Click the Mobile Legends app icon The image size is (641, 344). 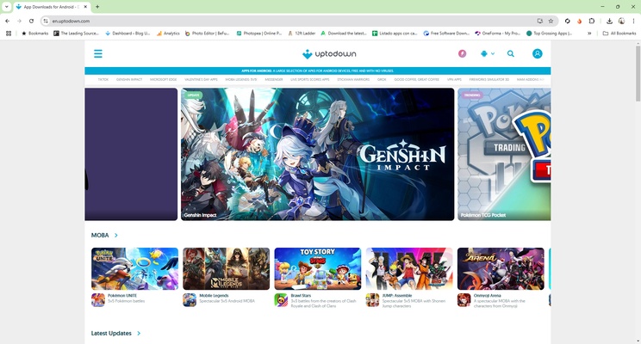[x=190, y=300]
